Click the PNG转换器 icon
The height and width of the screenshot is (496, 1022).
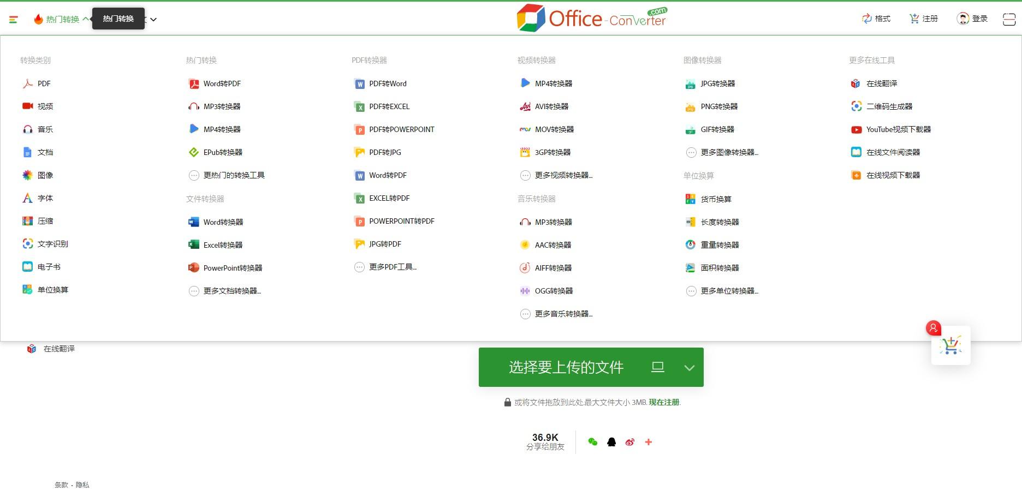[x=691, y=106]
